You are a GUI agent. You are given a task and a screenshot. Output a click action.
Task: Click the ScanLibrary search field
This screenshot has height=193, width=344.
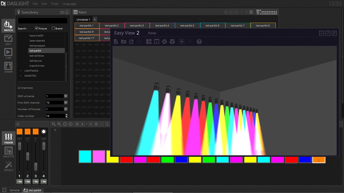click(x=43, y=21)
